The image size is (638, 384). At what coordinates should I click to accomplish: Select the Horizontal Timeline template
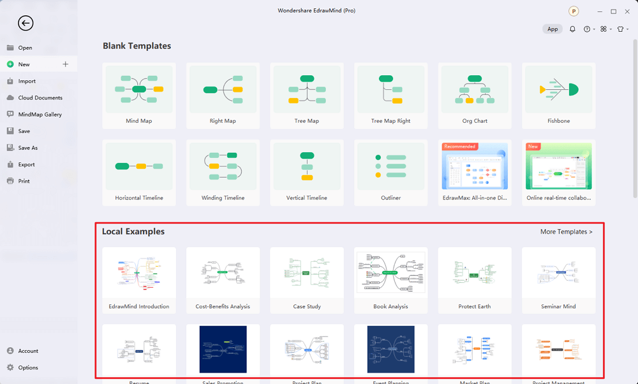[x=138, y=173]
